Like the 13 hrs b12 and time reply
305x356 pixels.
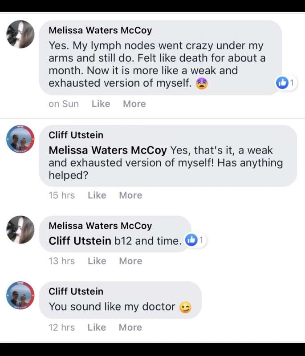tap(97, 261)
